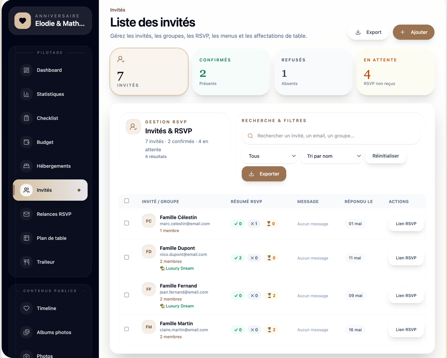447x358 pixels.
Task: Click the plus icon in Ajouter button
Action: click(x=403, y=32)
